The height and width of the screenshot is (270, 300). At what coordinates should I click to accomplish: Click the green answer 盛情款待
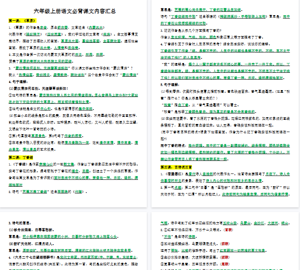click(60, 75)
